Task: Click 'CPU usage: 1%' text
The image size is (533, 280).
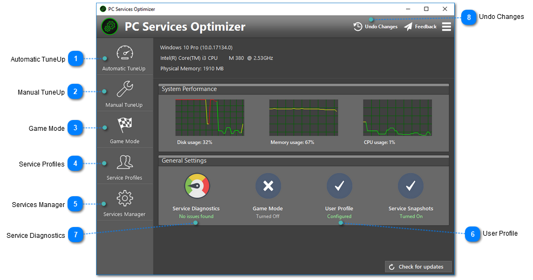Action: [x=379, y=142]
